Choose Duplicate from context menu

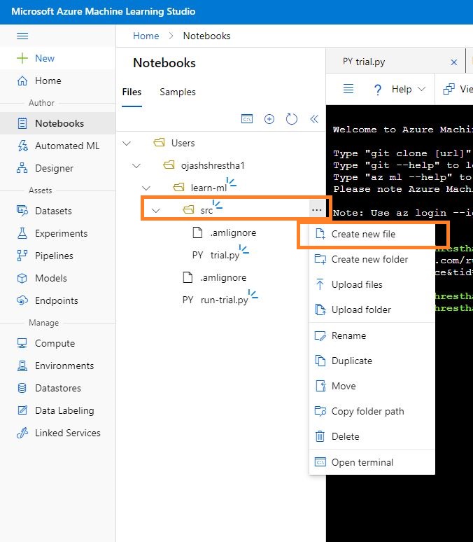[372, 361]
